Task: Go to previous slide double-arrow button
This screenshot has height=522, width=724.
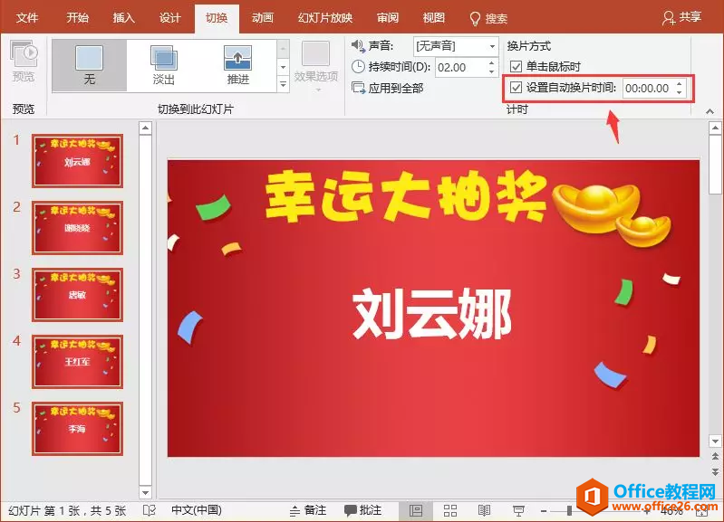Action: pyautogui.click(x=715, y=457)
